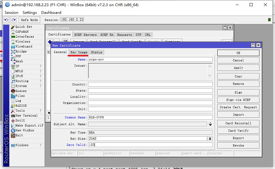The width and height of the screenshot is (275, 169).
Task: Click the redo arrow icon in toolbar
Action: (x=13, y=20)
